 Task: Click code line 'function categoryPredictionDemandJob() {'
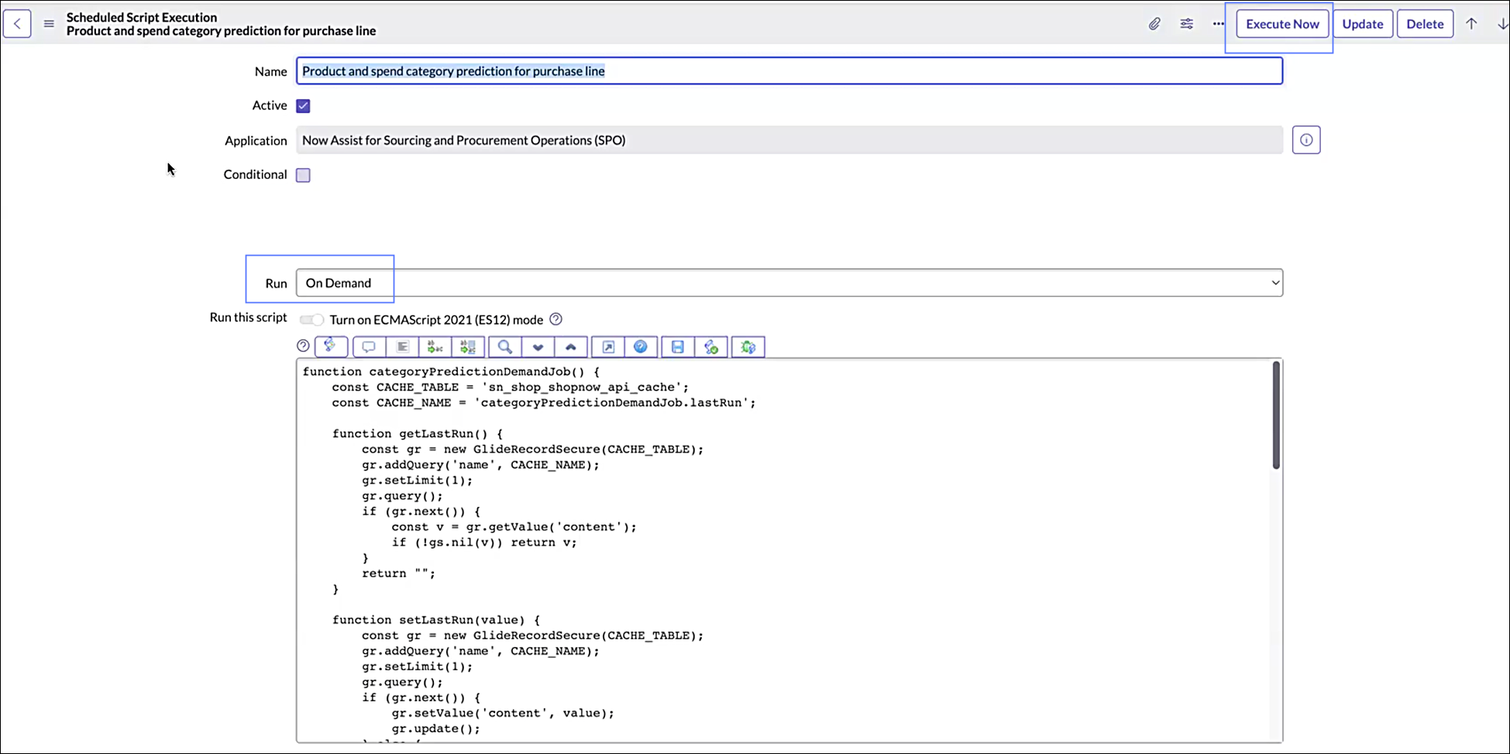click(x=451, y=372)
